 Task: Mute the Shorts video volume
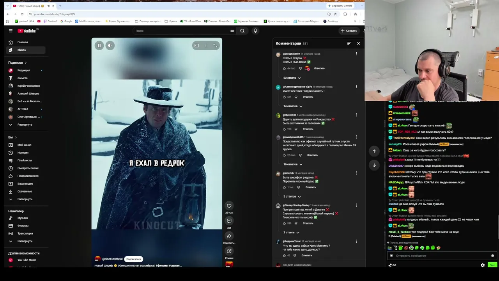(110, 46)
